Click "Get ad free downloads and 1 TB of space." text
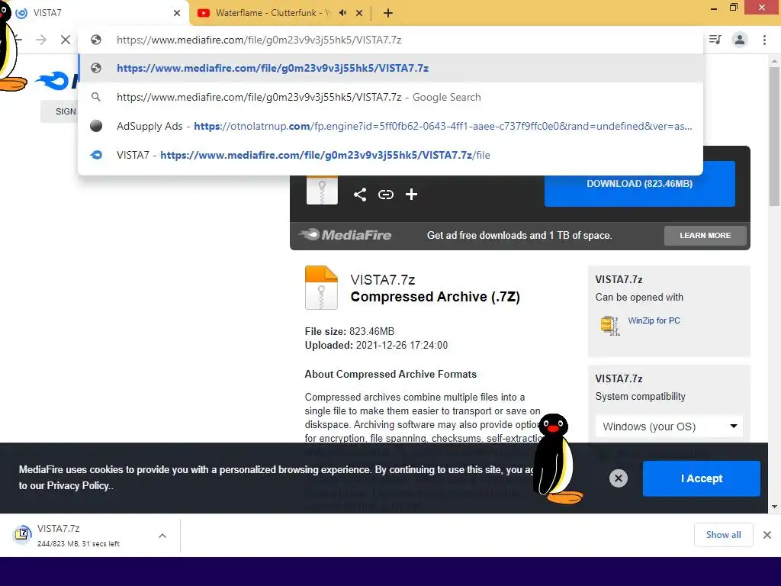Viewport: 781px width, 586px height. click(x=519, y=235)
